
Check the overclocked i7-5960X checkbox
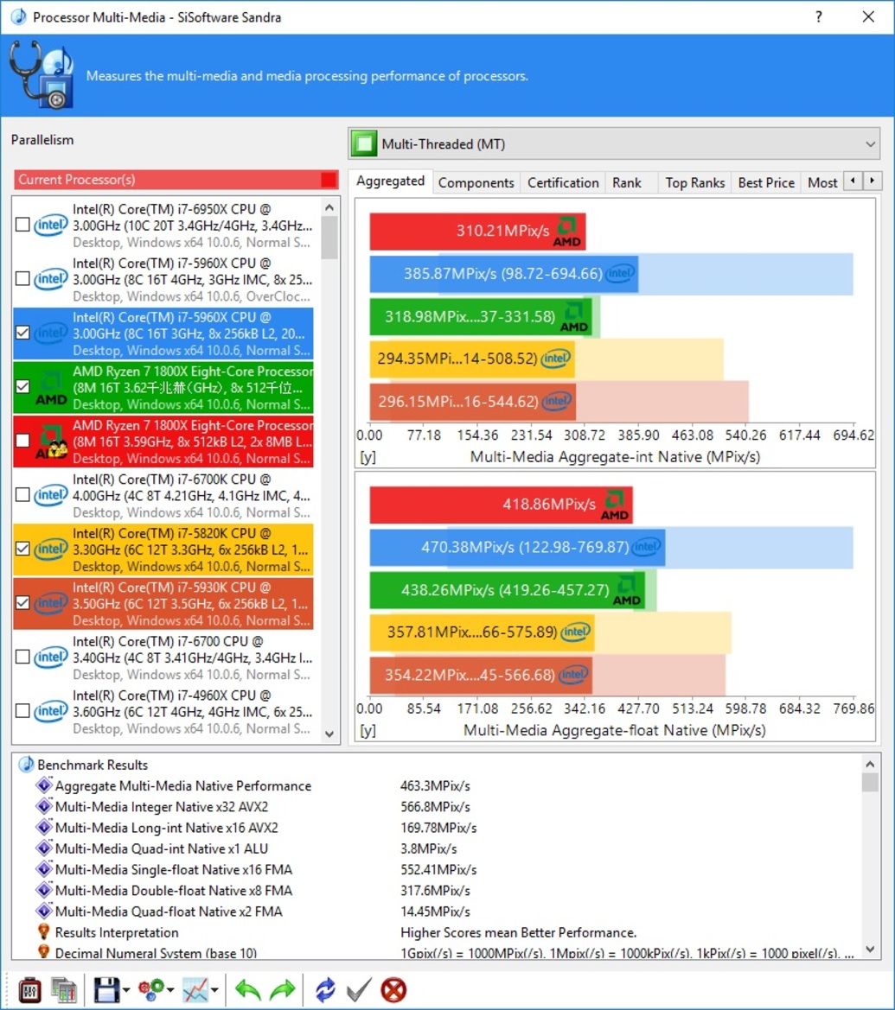tap(22, 278)
